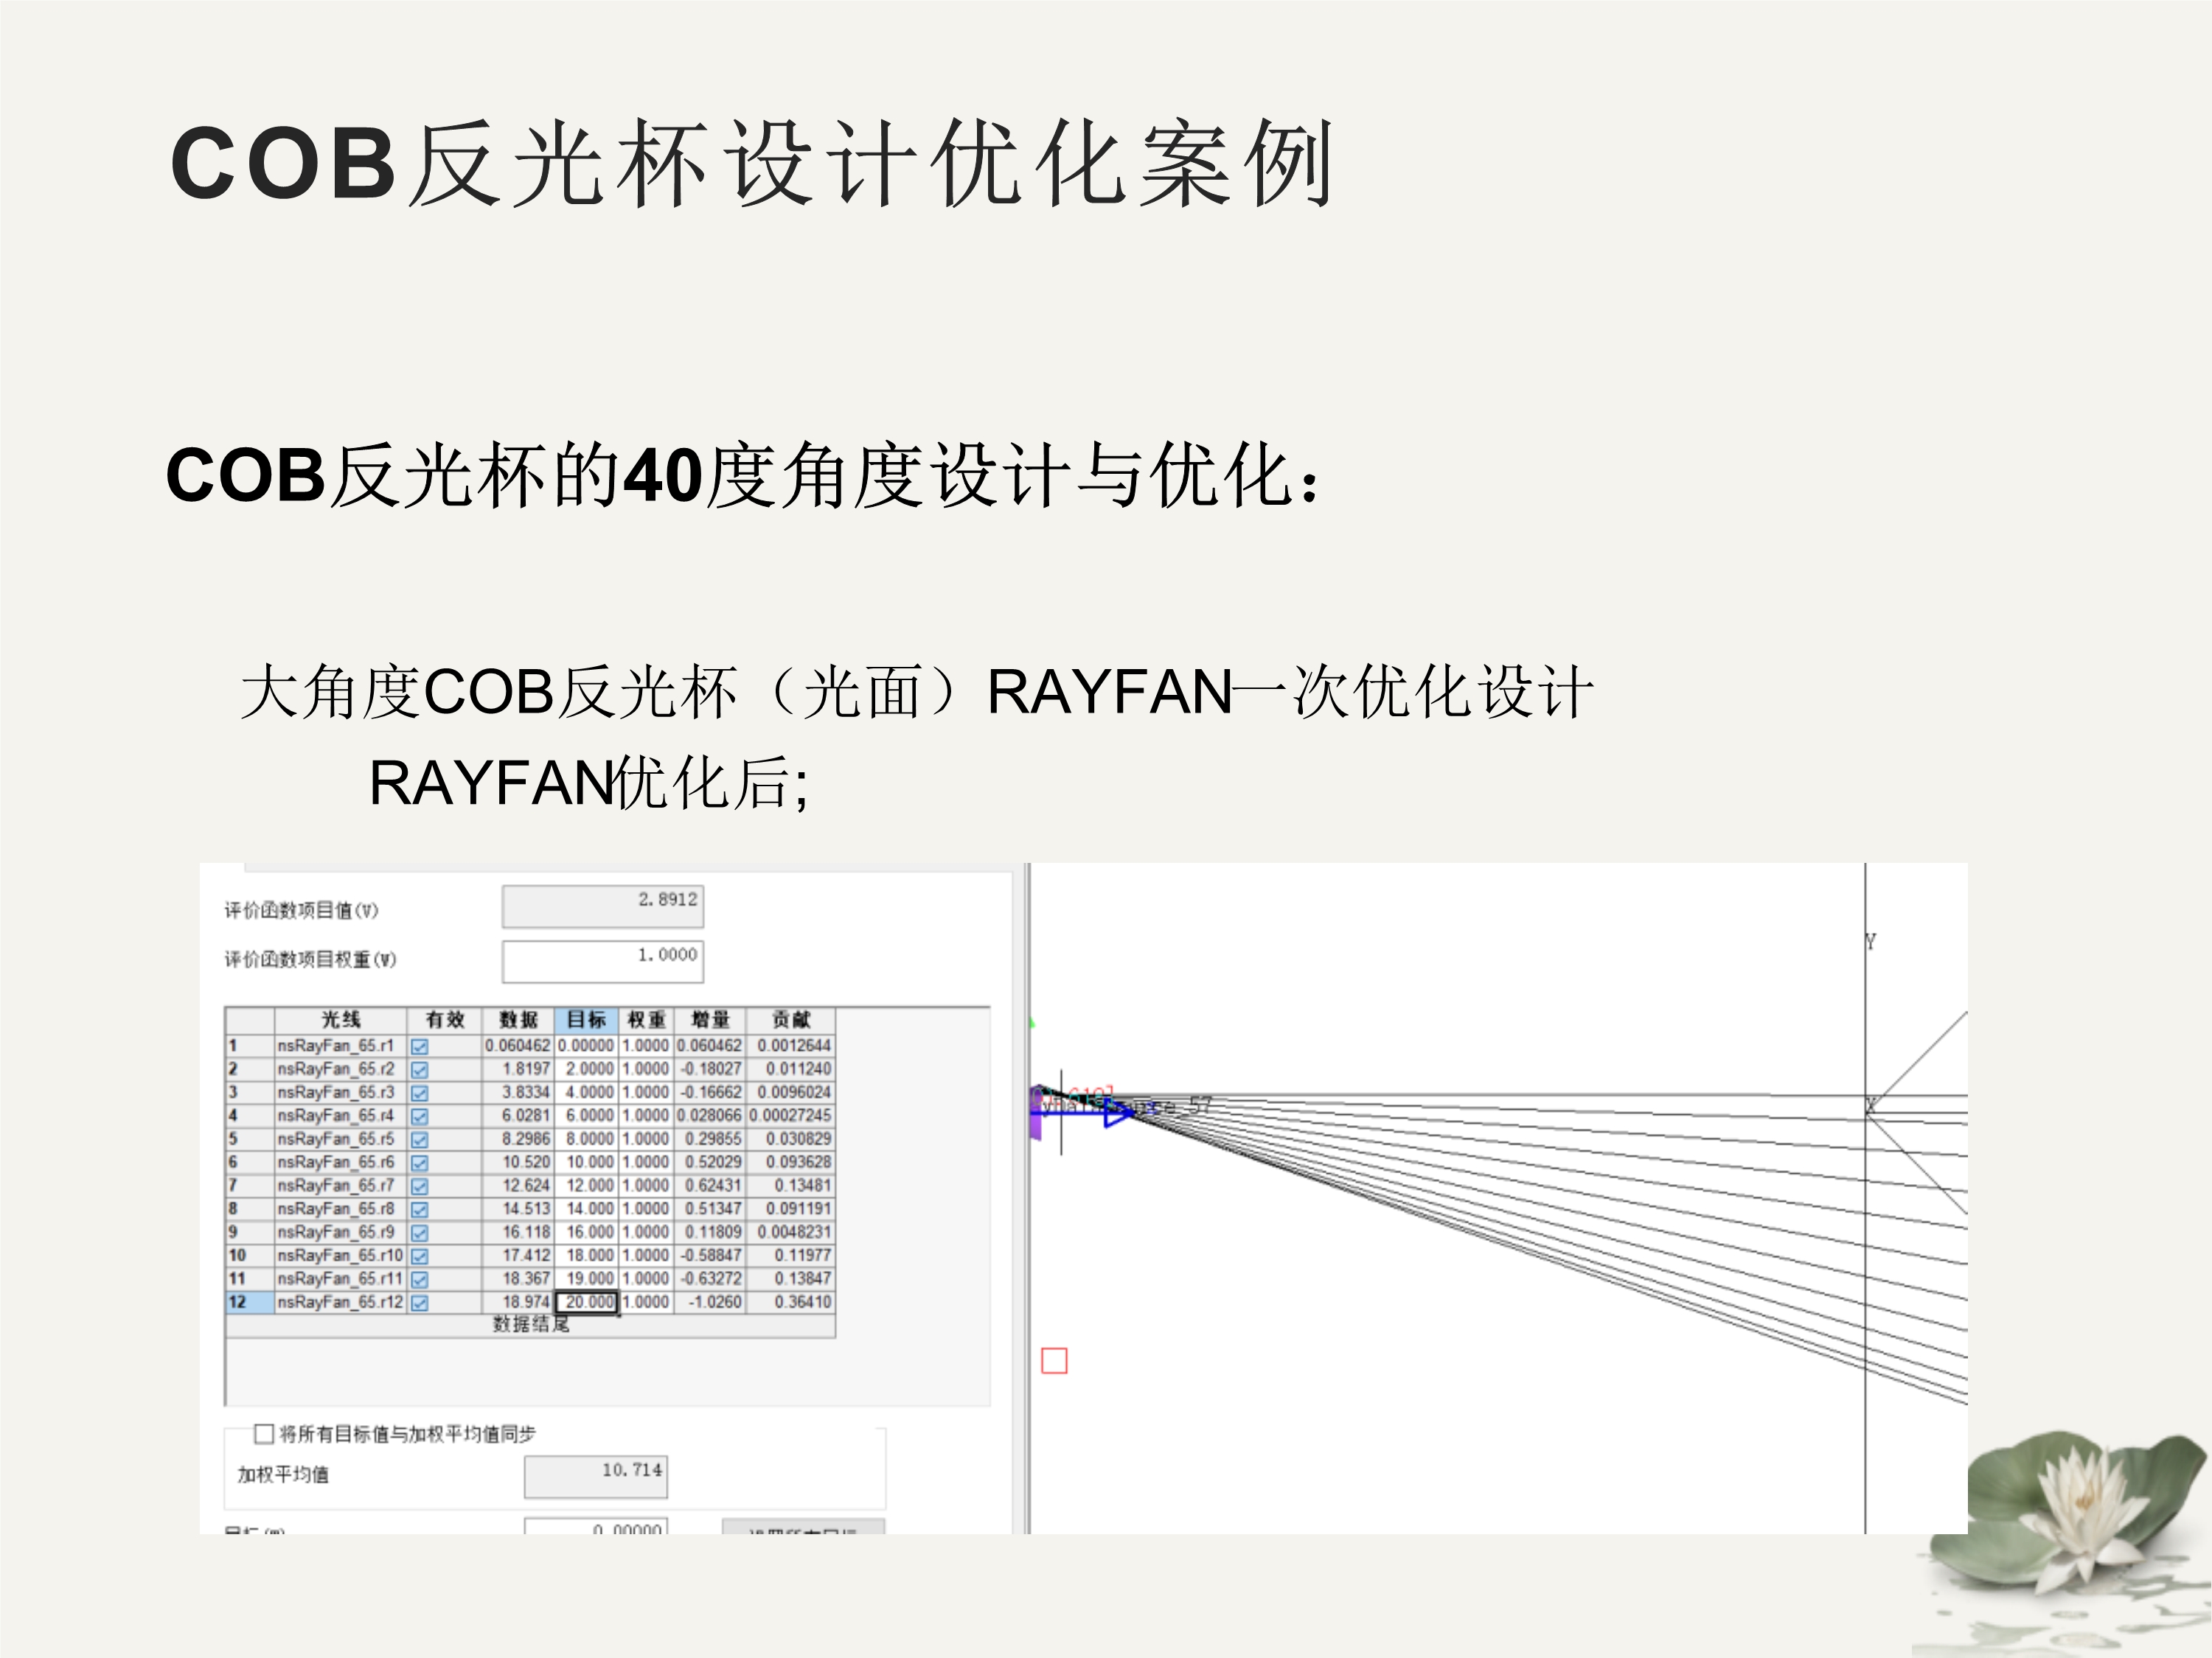Toggle the 有效 checkbox in row 6

(420, 1164)
